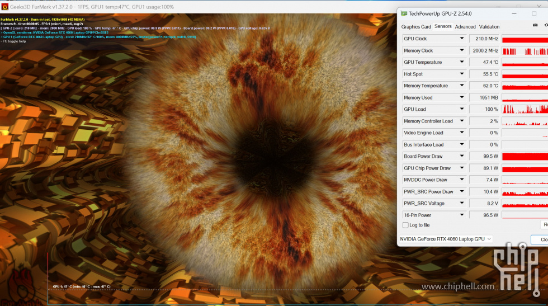This screenshot has height=306, width=548.
Task: Click the Memory Temperature history graph
Action: [525, 86]
